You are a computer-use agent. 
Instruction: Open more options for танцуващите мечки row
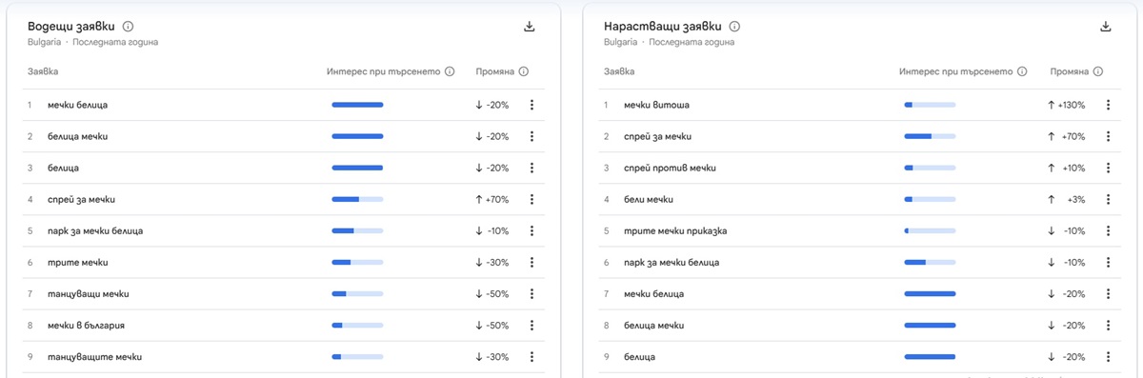tap(531, 356)
